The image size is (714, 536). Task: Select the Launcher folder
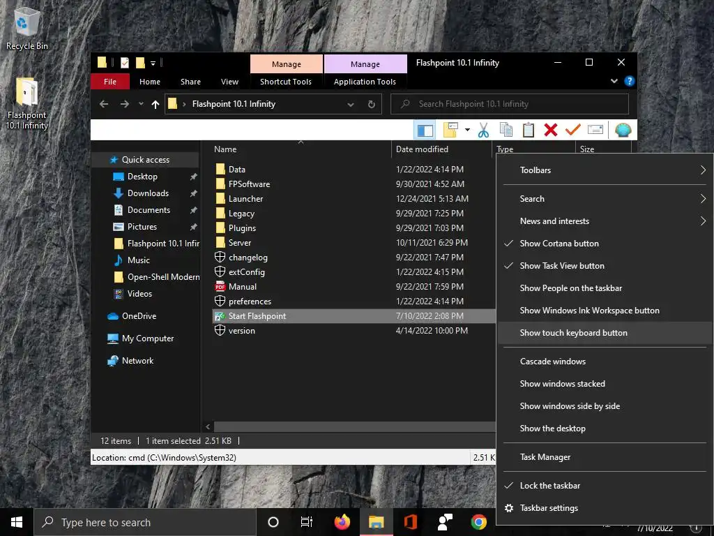coord(245,199)
